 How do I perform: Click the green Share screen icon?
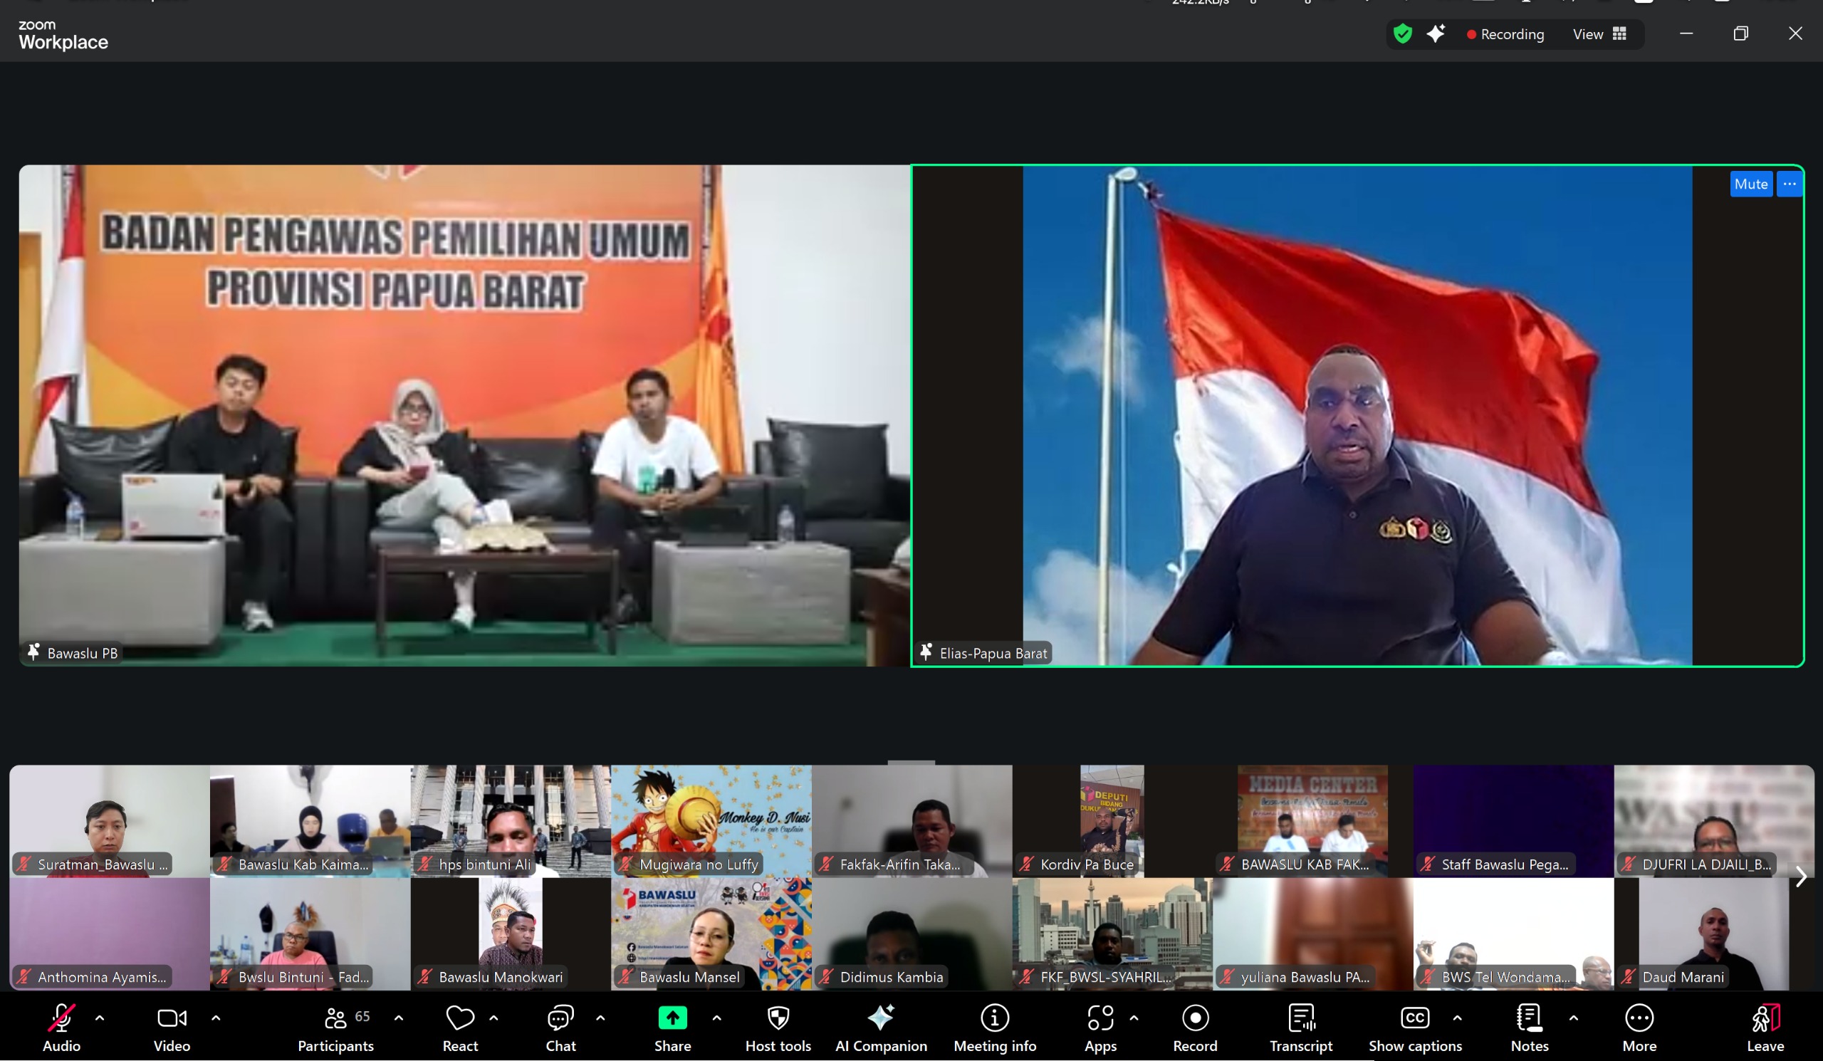click(x=672, y=1018)
